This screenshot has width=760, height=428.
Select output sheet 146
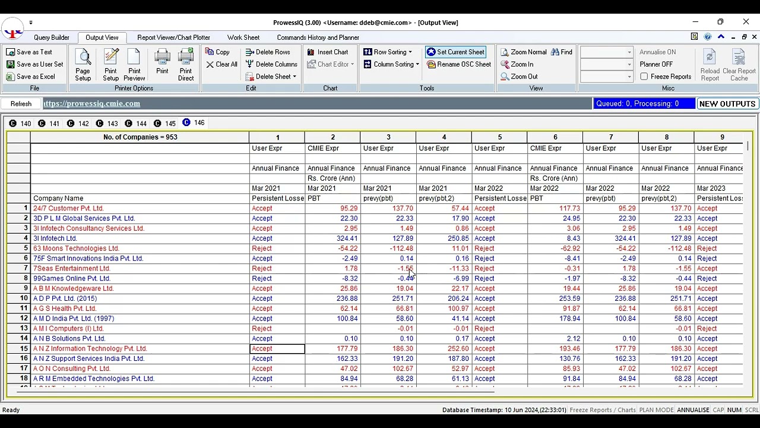pos(194,123)
